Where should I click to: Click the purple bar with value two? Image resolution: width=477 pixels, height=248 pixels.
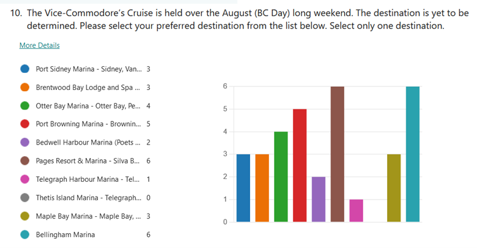click(x=319, y=199)
